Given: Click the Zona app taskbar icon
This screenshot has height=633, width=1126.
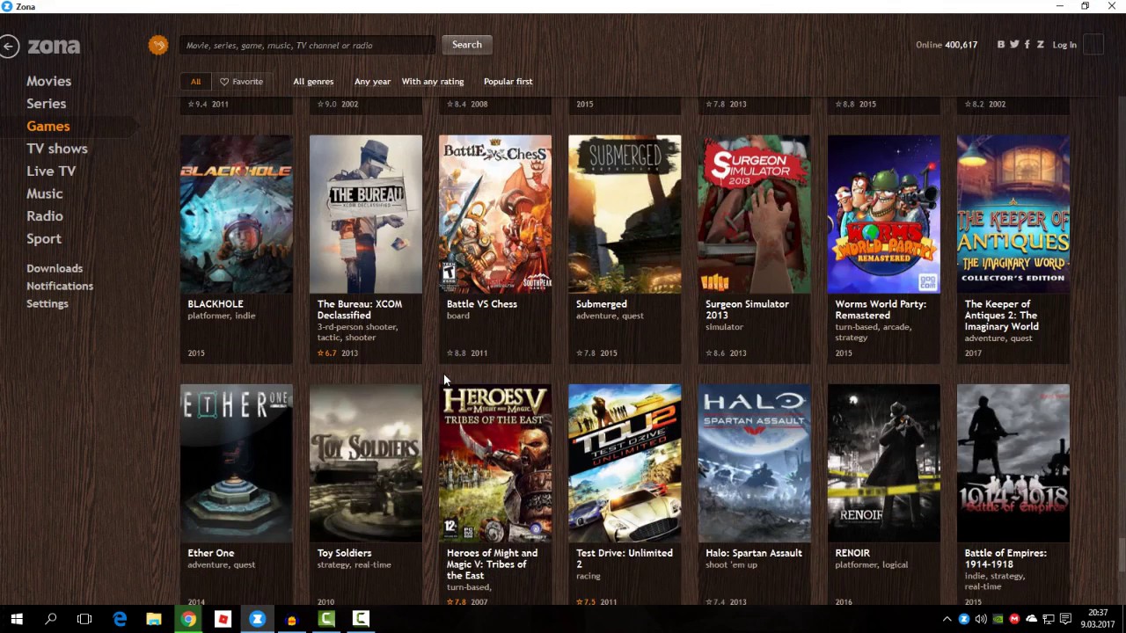Looking at the screenshot, I should coord(257,619).
